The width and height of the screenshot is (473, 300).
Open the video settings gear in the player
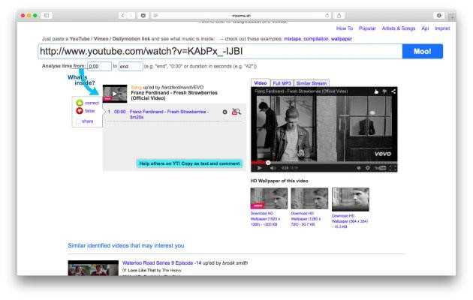pyautogui.click(x=368, y=168)
